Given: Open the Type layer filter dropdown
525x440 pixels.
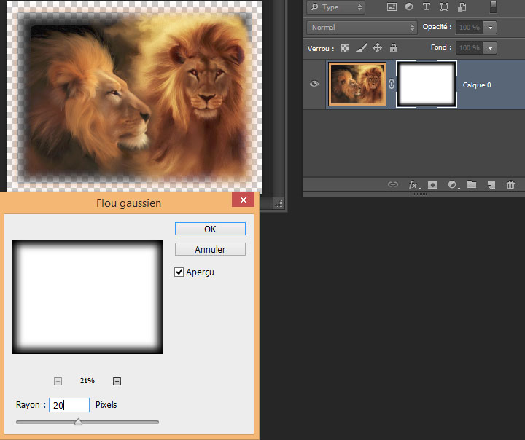Looking at the screenshot, I should click(x=335, y=7).
